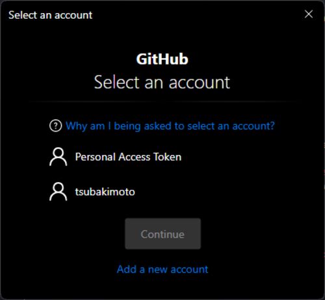Open 'Why am I being asked' link
Image resolution: width=325 pixels, height=300 pixels.
pos(170,126)
